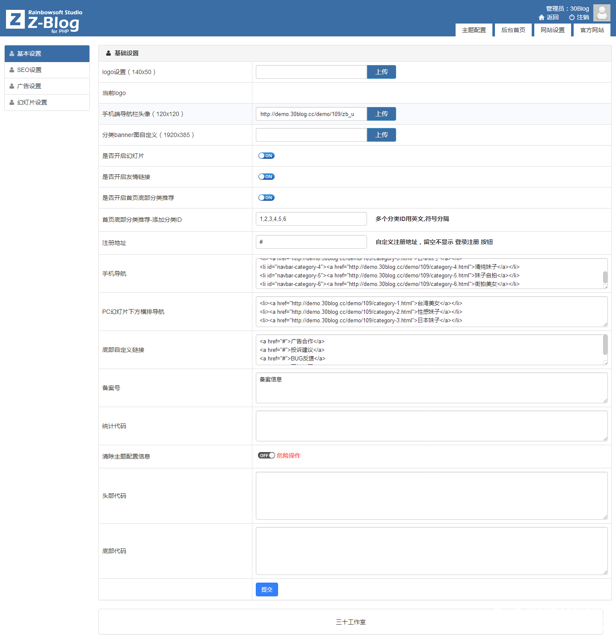616x643 pixels.
Task: Upload category banner with 上传 button
Action: [x=382, y=135]
